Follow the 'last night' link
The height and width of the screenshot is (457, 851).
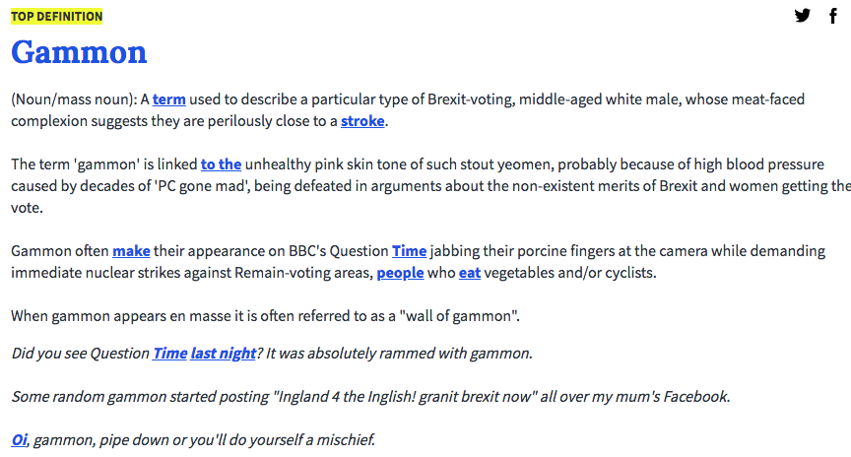[x=224, y=353]
